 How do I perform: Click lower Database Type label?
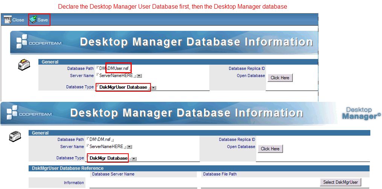70,158
